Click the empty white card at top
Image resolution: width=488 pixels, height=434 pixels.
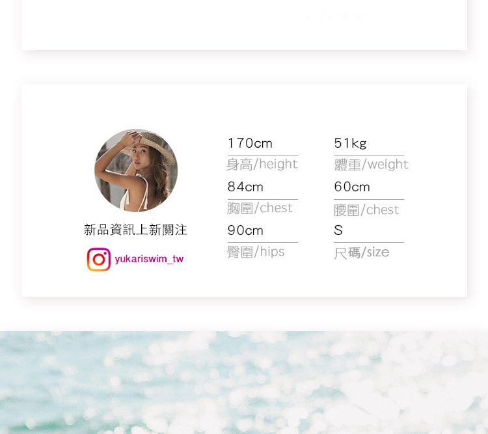tap(244, 25)
